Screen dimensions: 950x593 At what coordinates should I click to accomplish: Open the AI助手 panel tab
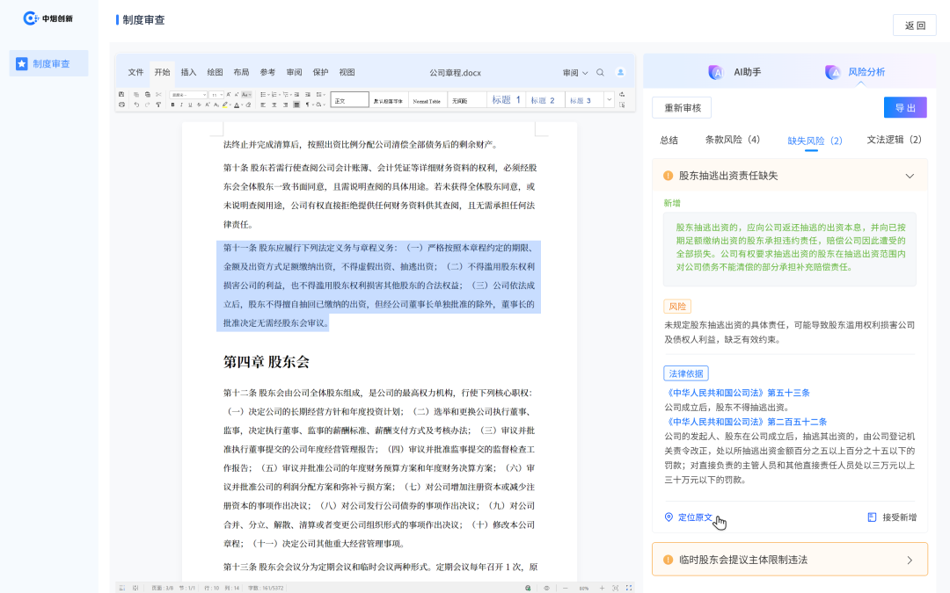coord(734,72)
